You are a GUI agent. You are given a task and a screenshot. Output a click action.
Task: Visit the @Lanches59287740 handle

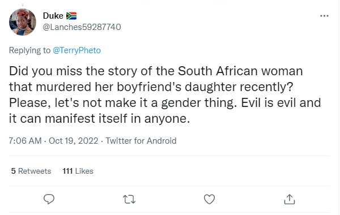coord(82,27)
